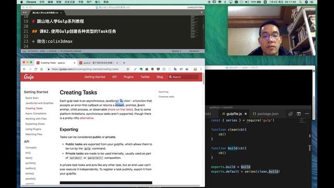
Task: Switch to the package.json editor tab
Action: pos(266,114)
